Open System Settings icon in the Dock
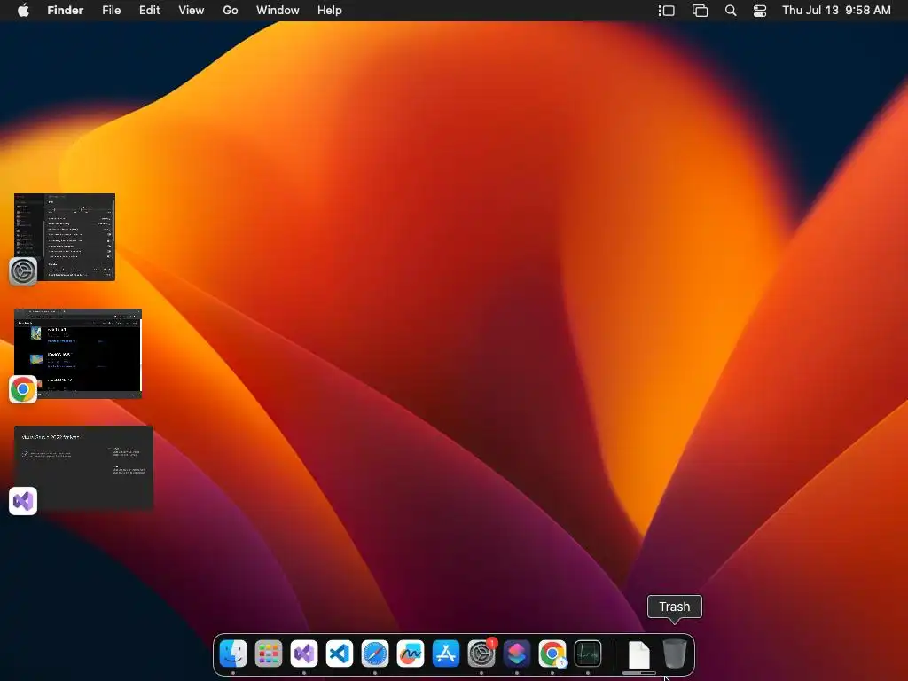 [481, 654]
